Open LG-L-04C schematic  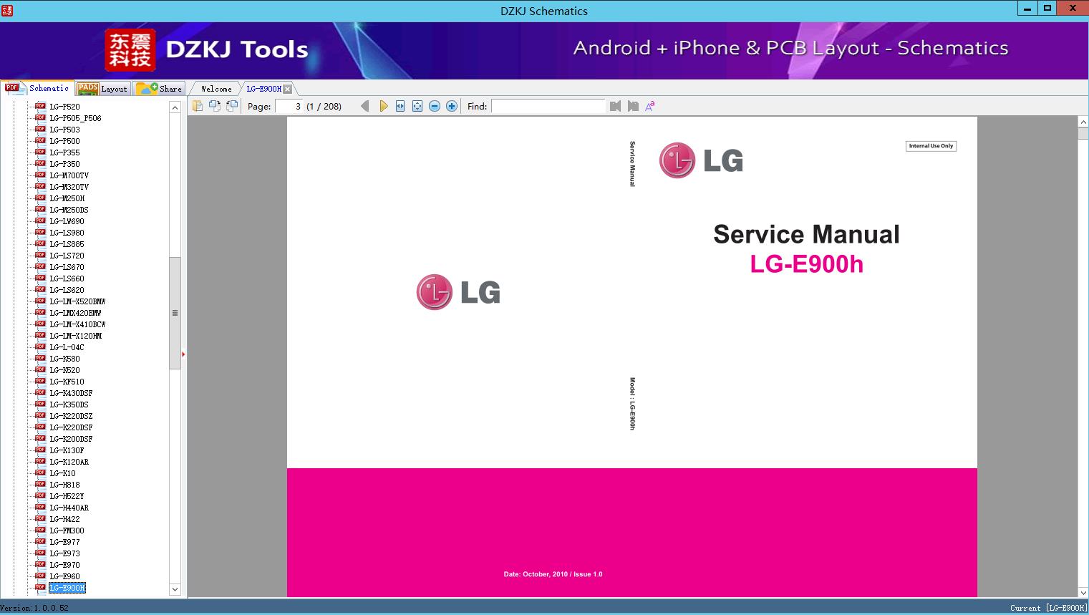tap(67, 347)
